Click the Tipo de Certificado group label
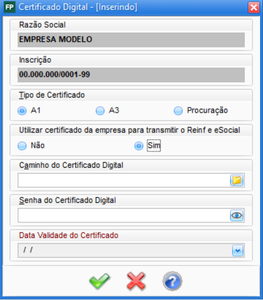 click(x=52, y=95)
